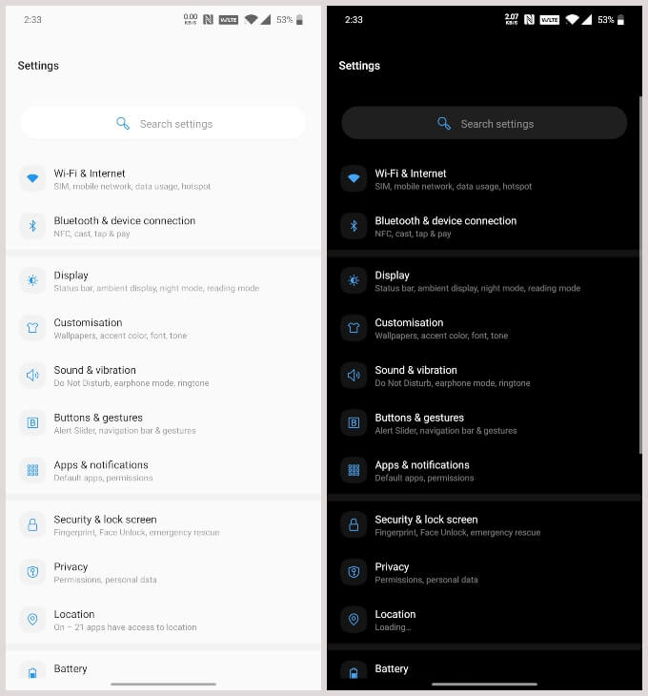Tap the gesture navigation bar in light theme
The width and height of the screenshot is (648, 696).
click(x=163, y=684)
